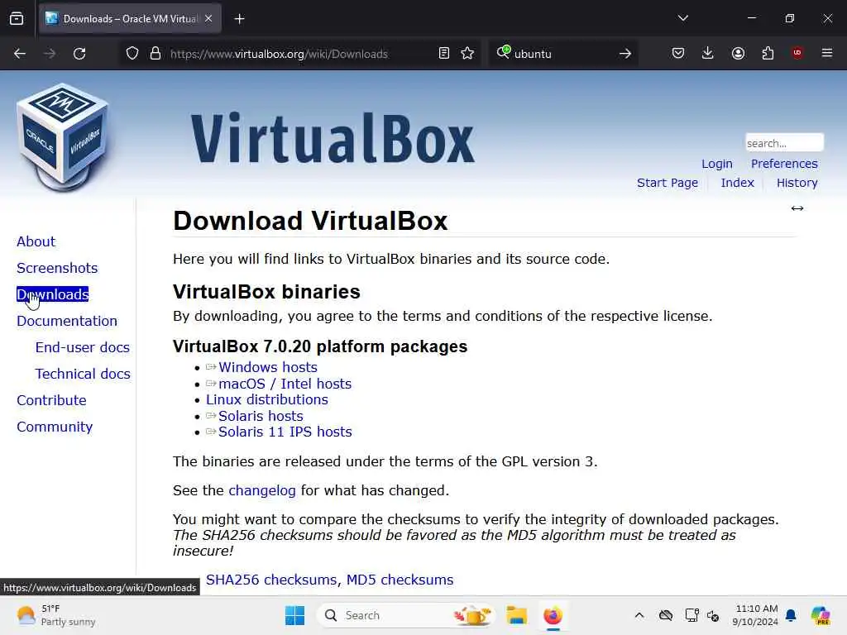Show site security padlock details
Image resolution: width=847 pixels, height=635 pixels.
click(x=156, y=54)
